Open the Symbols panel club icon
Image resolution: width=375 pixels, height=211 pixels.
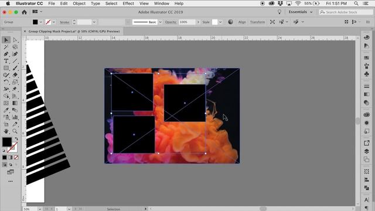pyautogui.click(x=366, y=74)
